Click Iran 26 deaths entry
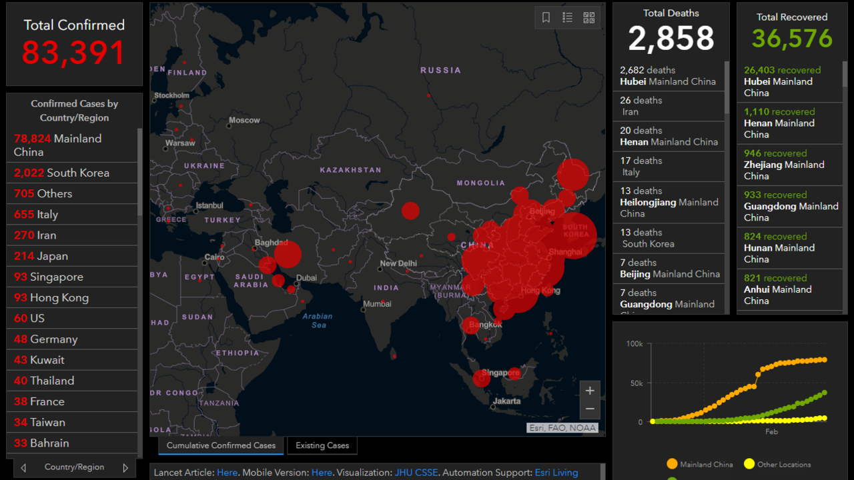854x480 pixels. click(669, 106)
